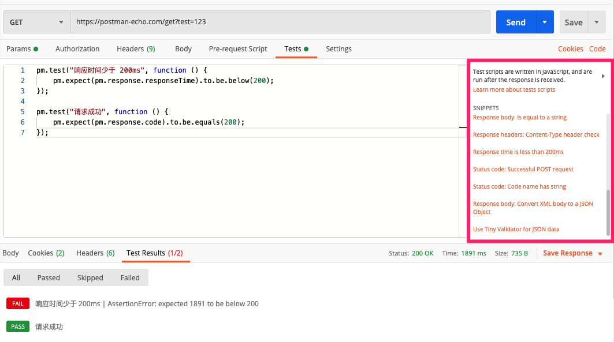This screenshot has width=614, height=342.
Task: Open 'Learn more about tests scripts' link
Action: pyautogui.click(x=513, y=89)
